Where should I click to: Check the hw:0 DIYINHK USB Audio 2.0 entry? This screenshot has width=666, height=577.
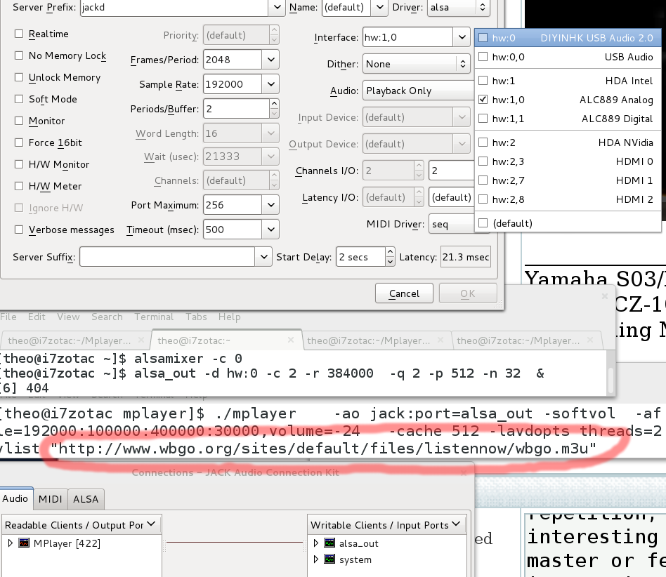point(483,38)
